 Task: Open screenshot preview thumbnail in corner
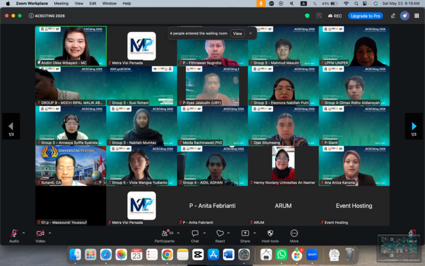click(x=399, y=249)
